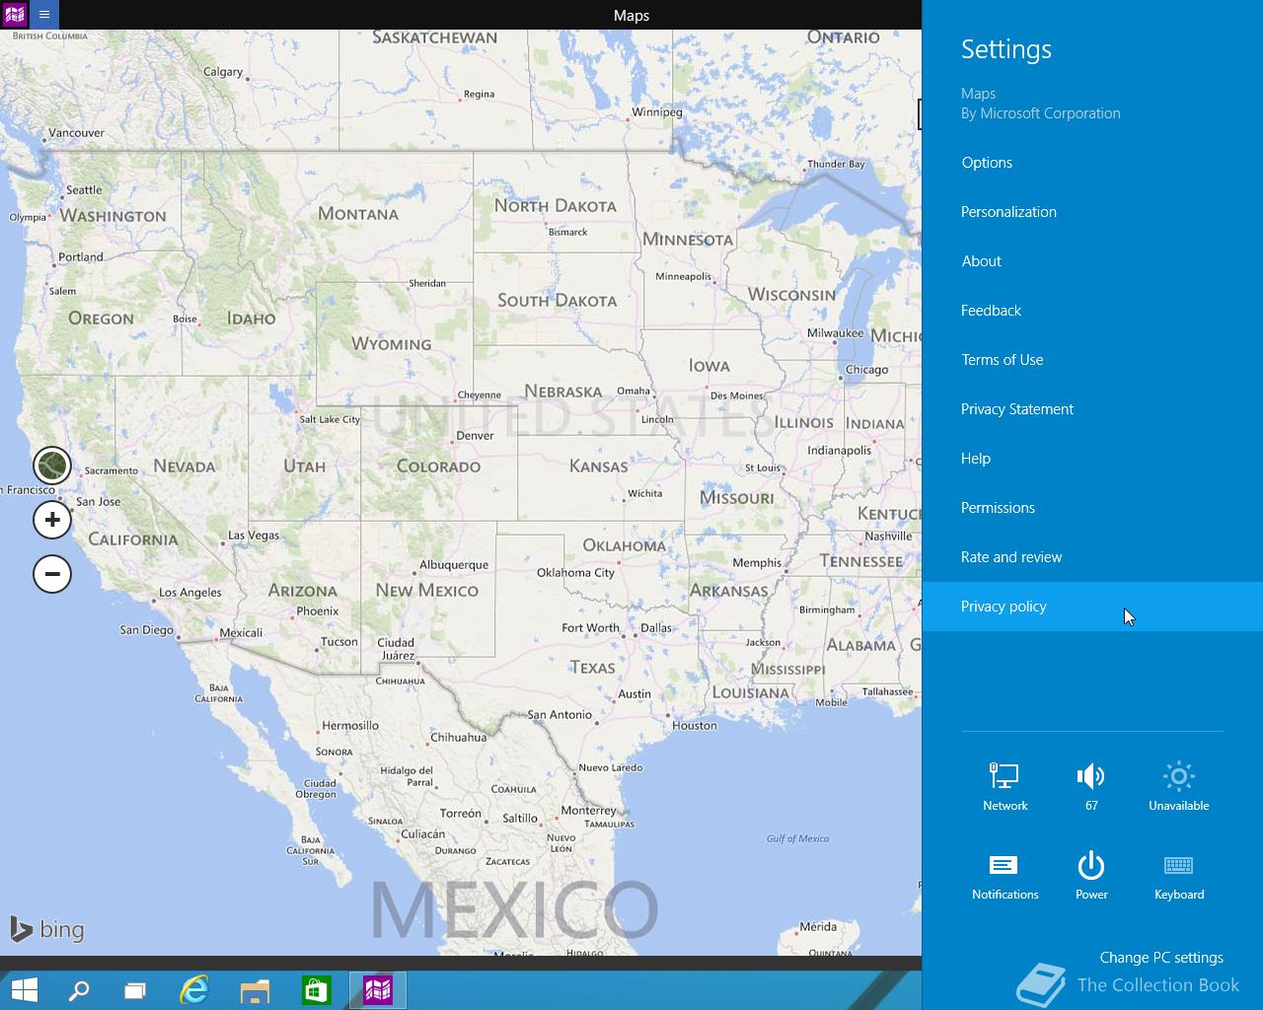The height and width of the screenshot is (1010, 1263).
Task: Open the Windows Start button
Action: 24,990
